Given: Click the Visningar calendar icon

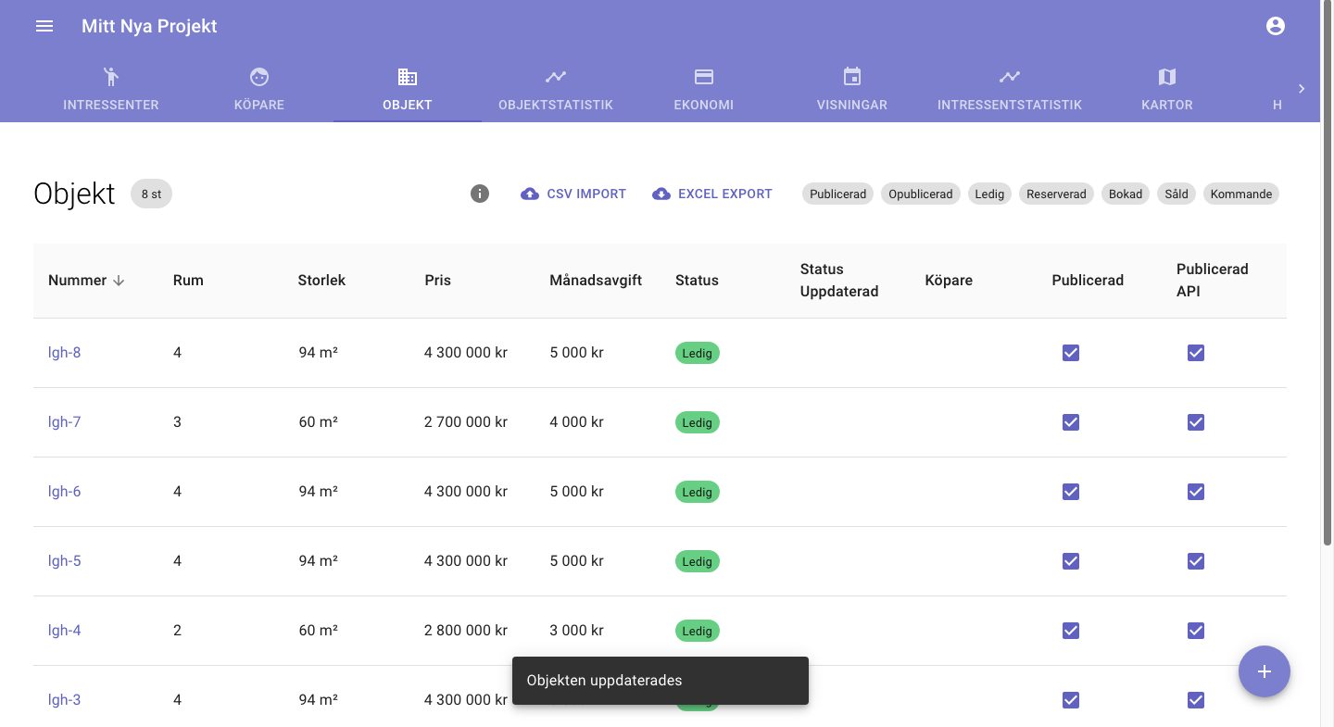Looking at the screenshot, I should [x=852, y=77].
